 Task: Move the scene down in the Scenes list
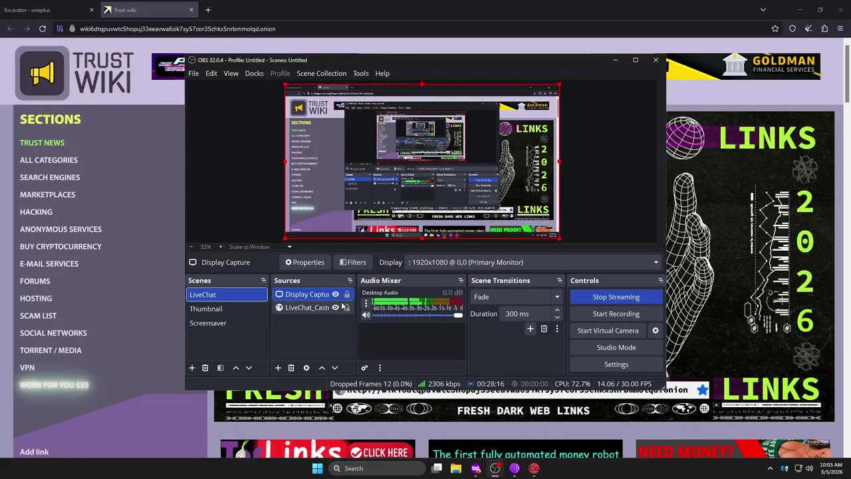pyautogui.click(x=249, y=368)
